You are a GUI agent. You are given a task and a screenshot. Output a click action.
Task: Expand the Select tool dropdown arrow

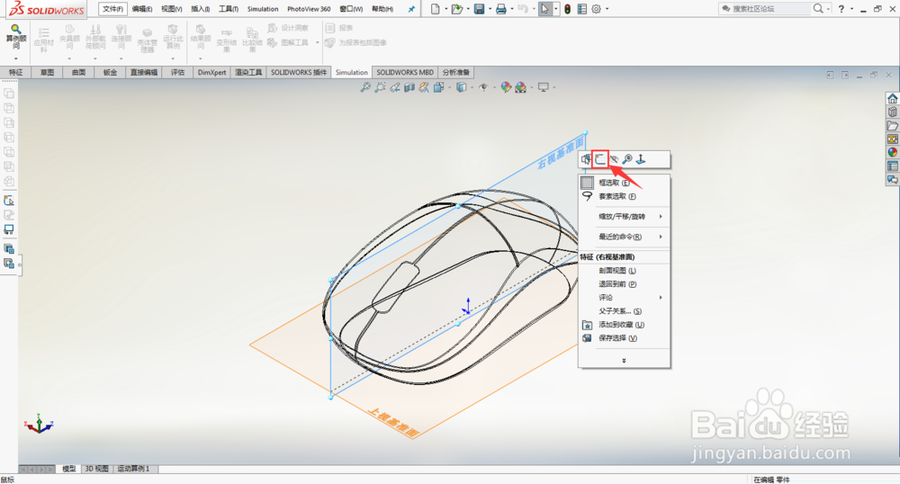pyautogui.click(x=555, y=9)
